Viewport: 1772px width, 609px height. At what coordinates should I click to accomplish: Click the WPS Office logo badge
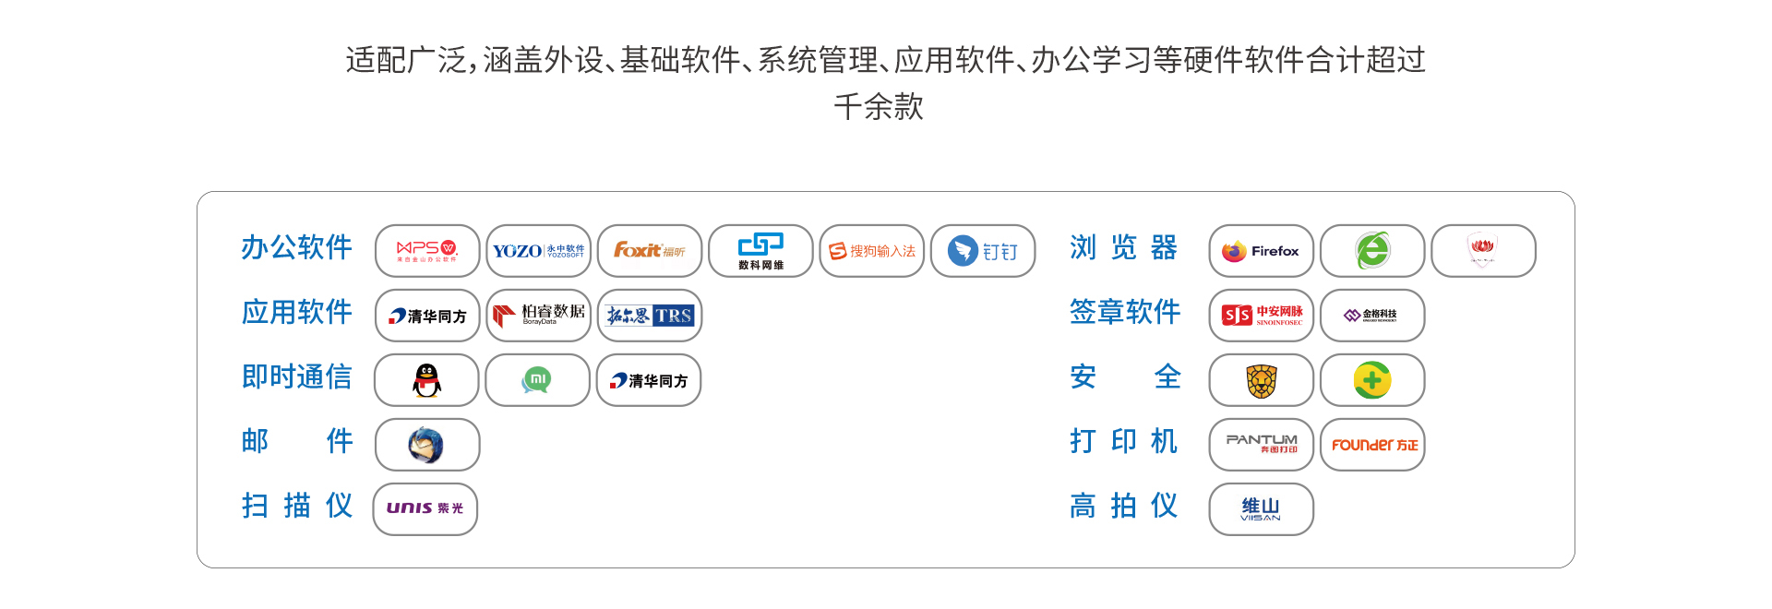click(x=427, y=251)
